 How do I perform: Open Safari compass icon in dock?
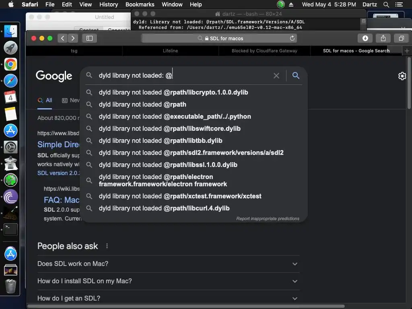(10, 81)
